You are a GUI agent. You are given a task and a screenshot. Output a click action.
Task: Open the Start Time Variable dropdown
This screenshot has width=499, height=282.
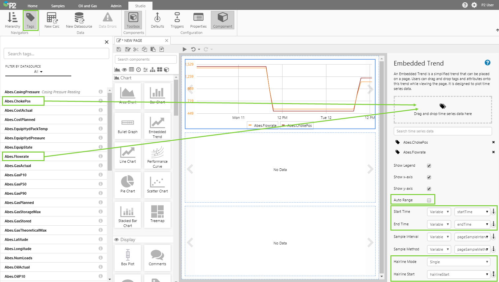pos(439,212)
